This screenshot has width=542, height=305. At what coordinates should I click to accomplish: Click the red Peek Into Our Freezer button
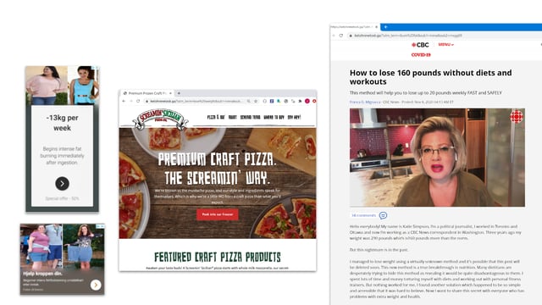218,214
